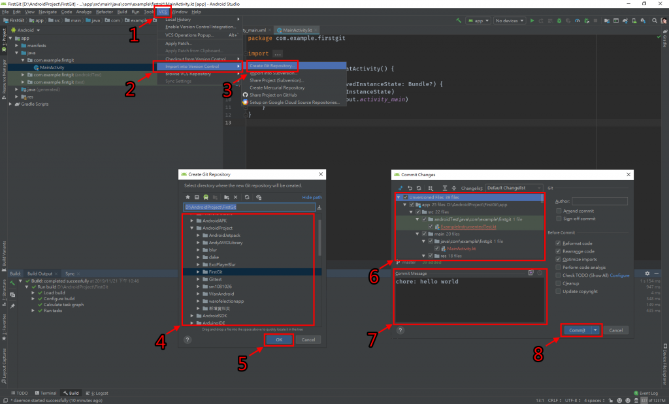Viewport: 669px width, 404px height.
Task: Enable the Update copyright checkbox
Action: 558,292
